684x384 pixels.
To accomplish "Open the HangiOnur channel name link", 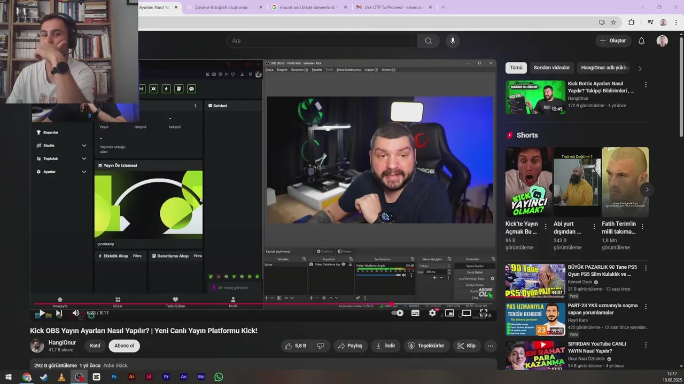I will [x=62, y=342].
